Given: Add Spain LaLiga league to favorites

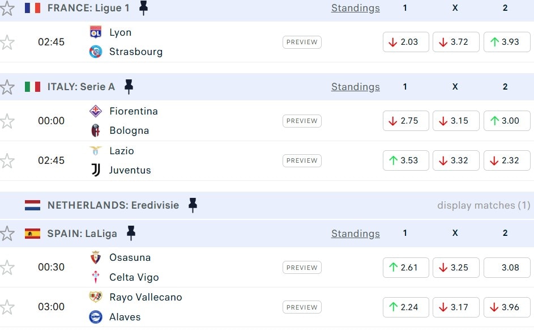Looking at the screenshot, I should pyautogui.click(x=7, y=233).
